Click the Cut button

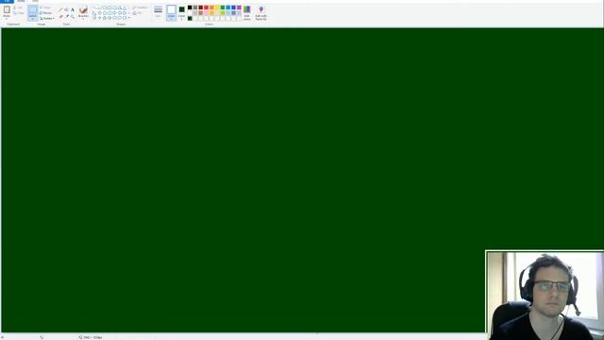19,8
